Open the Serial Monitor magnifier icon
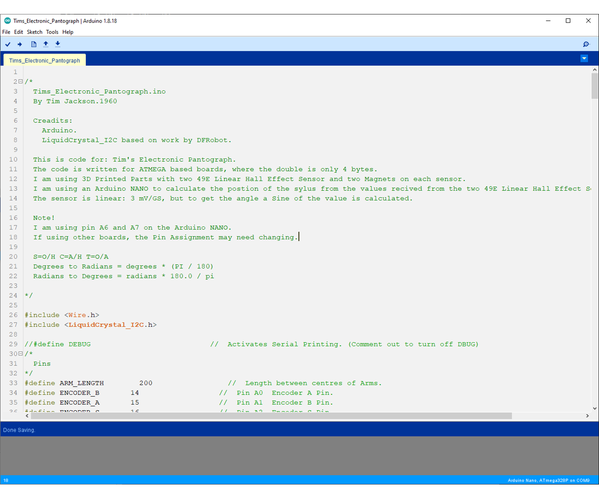 587,44
